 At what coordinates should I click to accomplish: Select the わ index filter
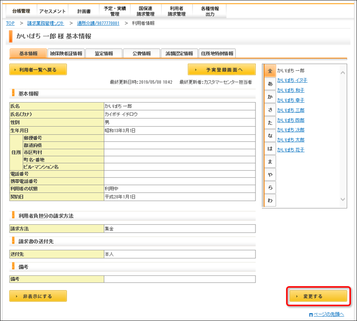point(270,200)
